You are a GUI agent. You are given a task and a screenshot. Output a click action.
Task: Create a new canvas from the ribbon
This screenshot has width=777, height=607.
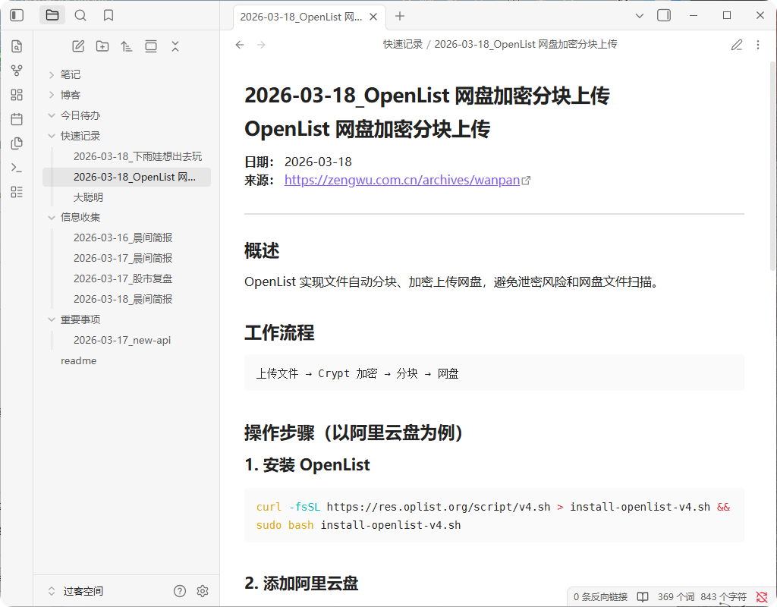pos(17,95)
